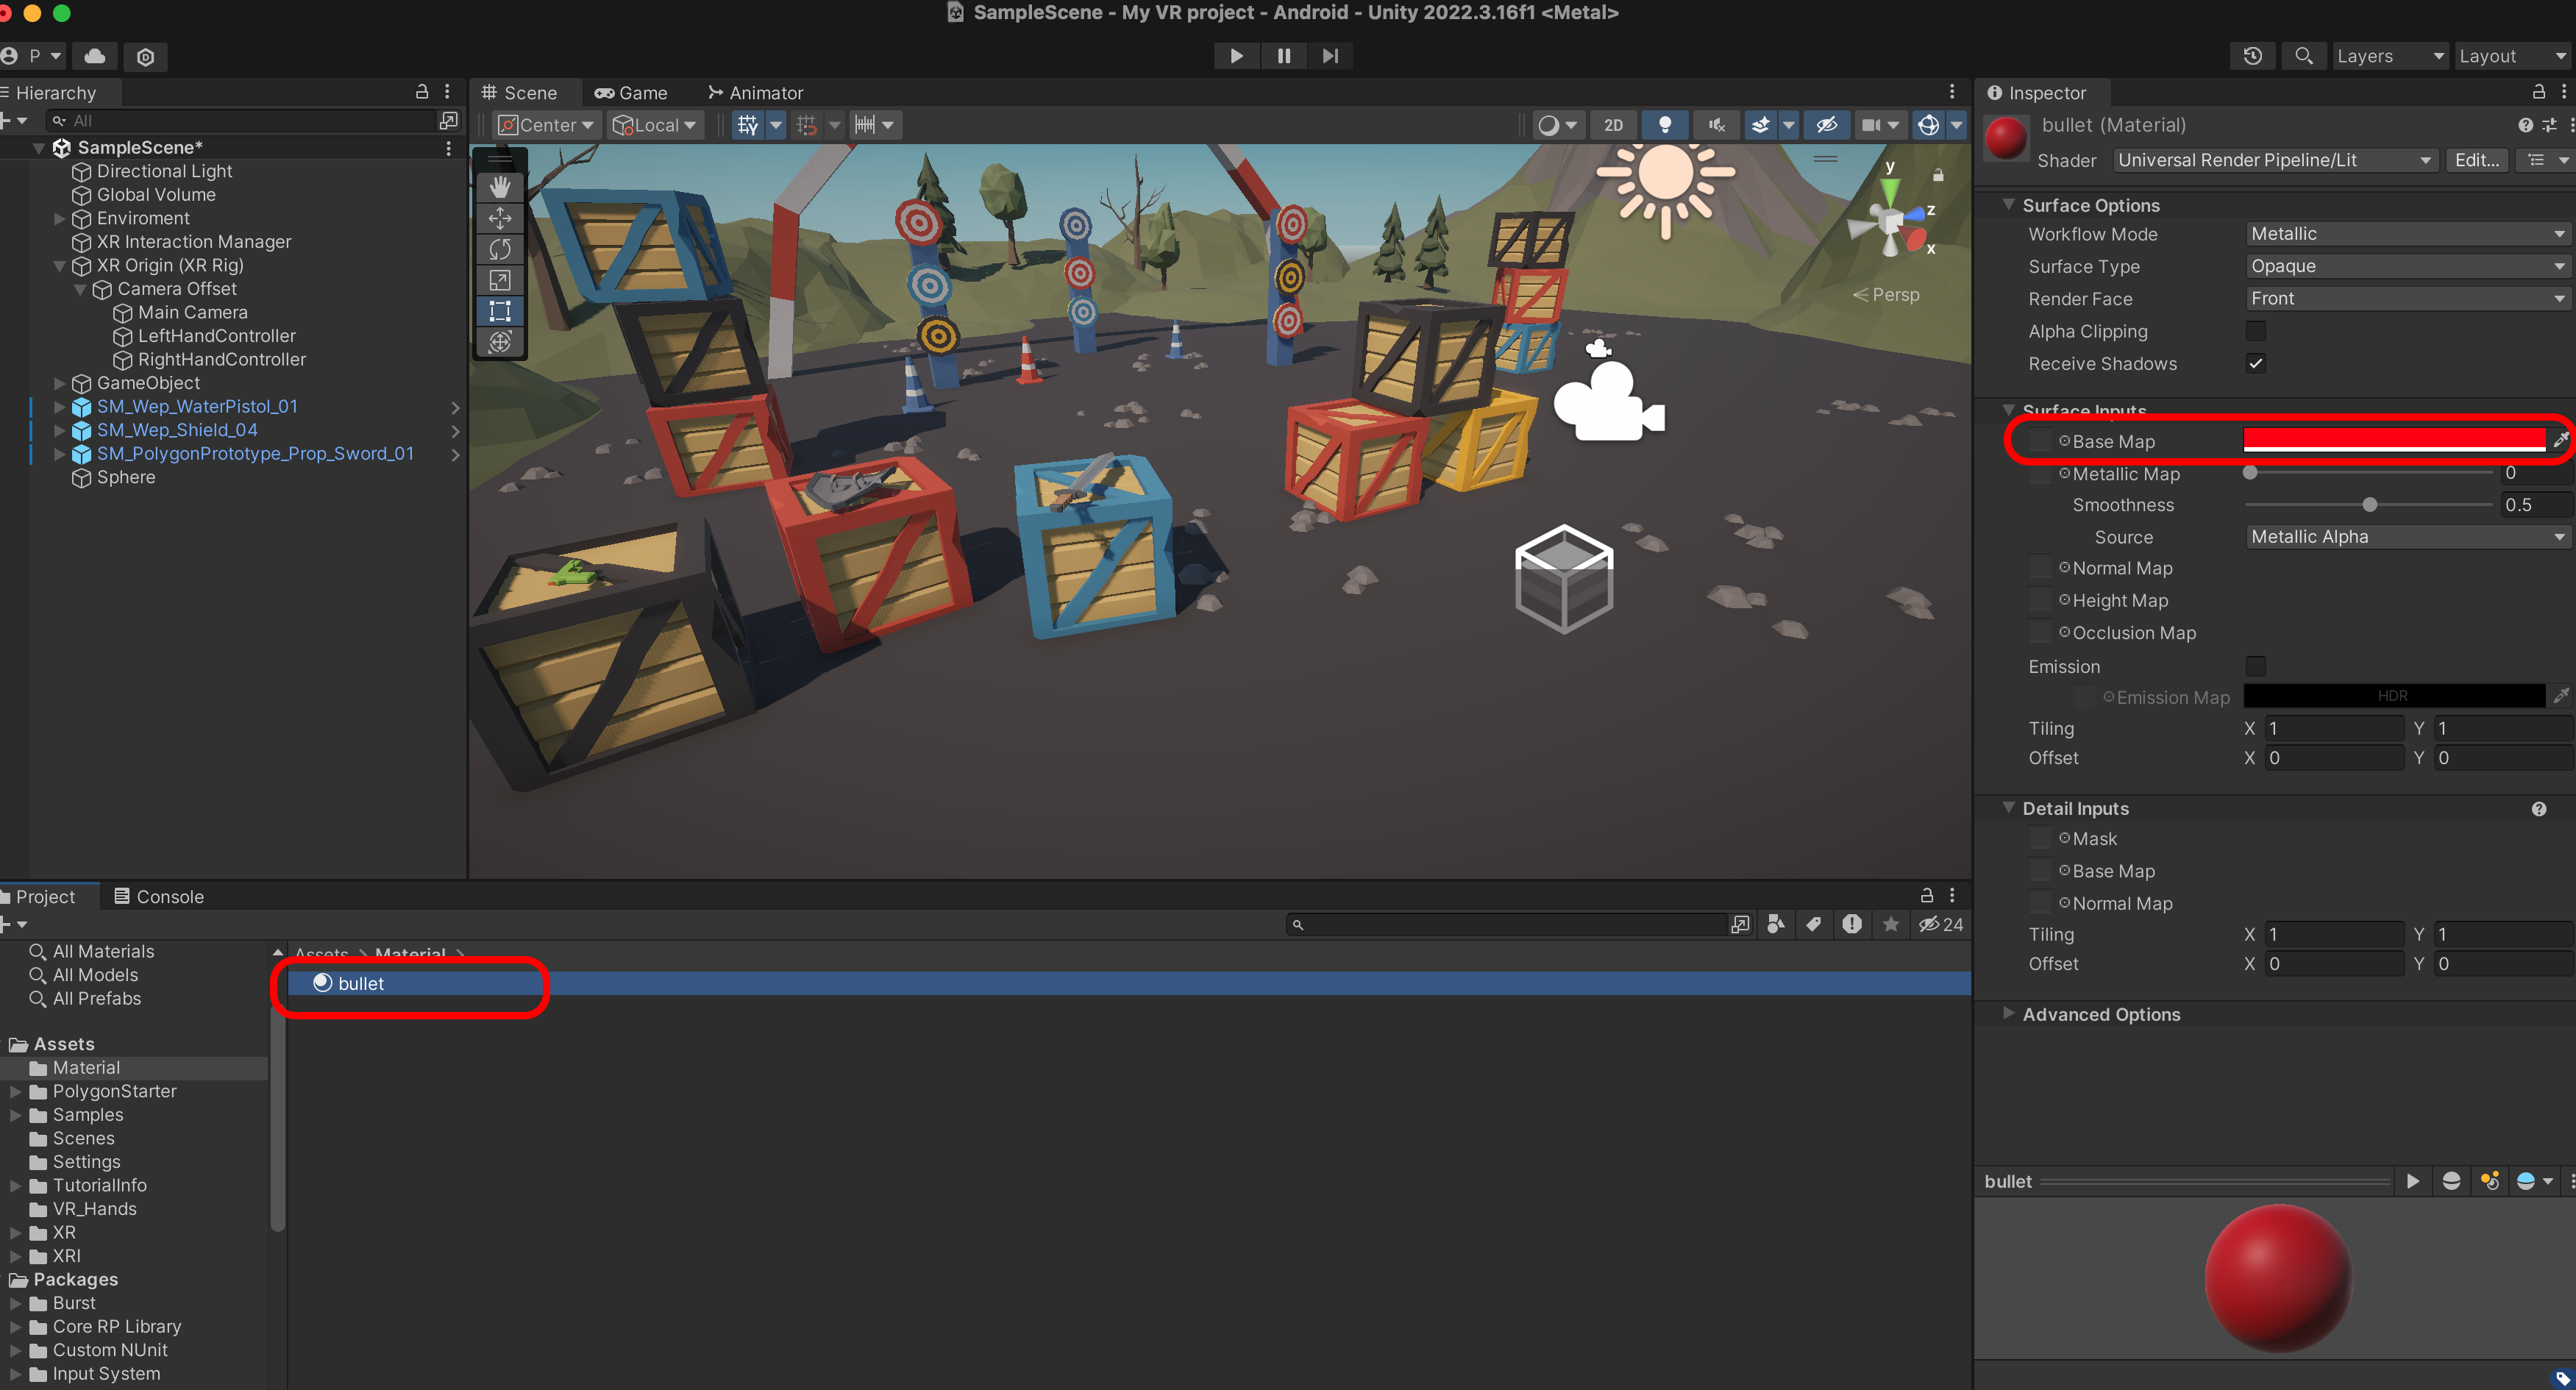Click the Play mode button

[x=1236, y=56]
